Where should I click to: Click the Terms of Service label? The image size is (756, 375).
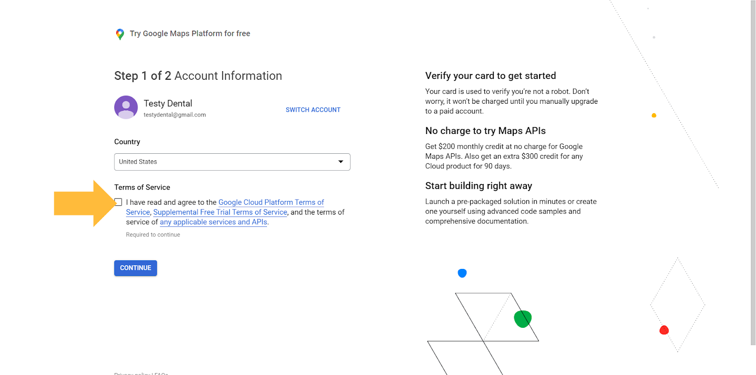point(142,187)
